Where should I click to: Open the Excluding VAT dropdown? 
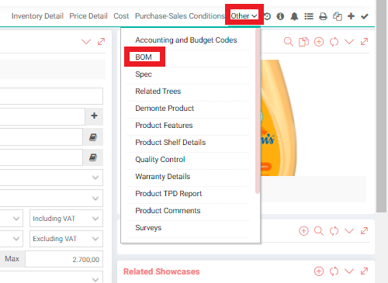pos(66,239)
